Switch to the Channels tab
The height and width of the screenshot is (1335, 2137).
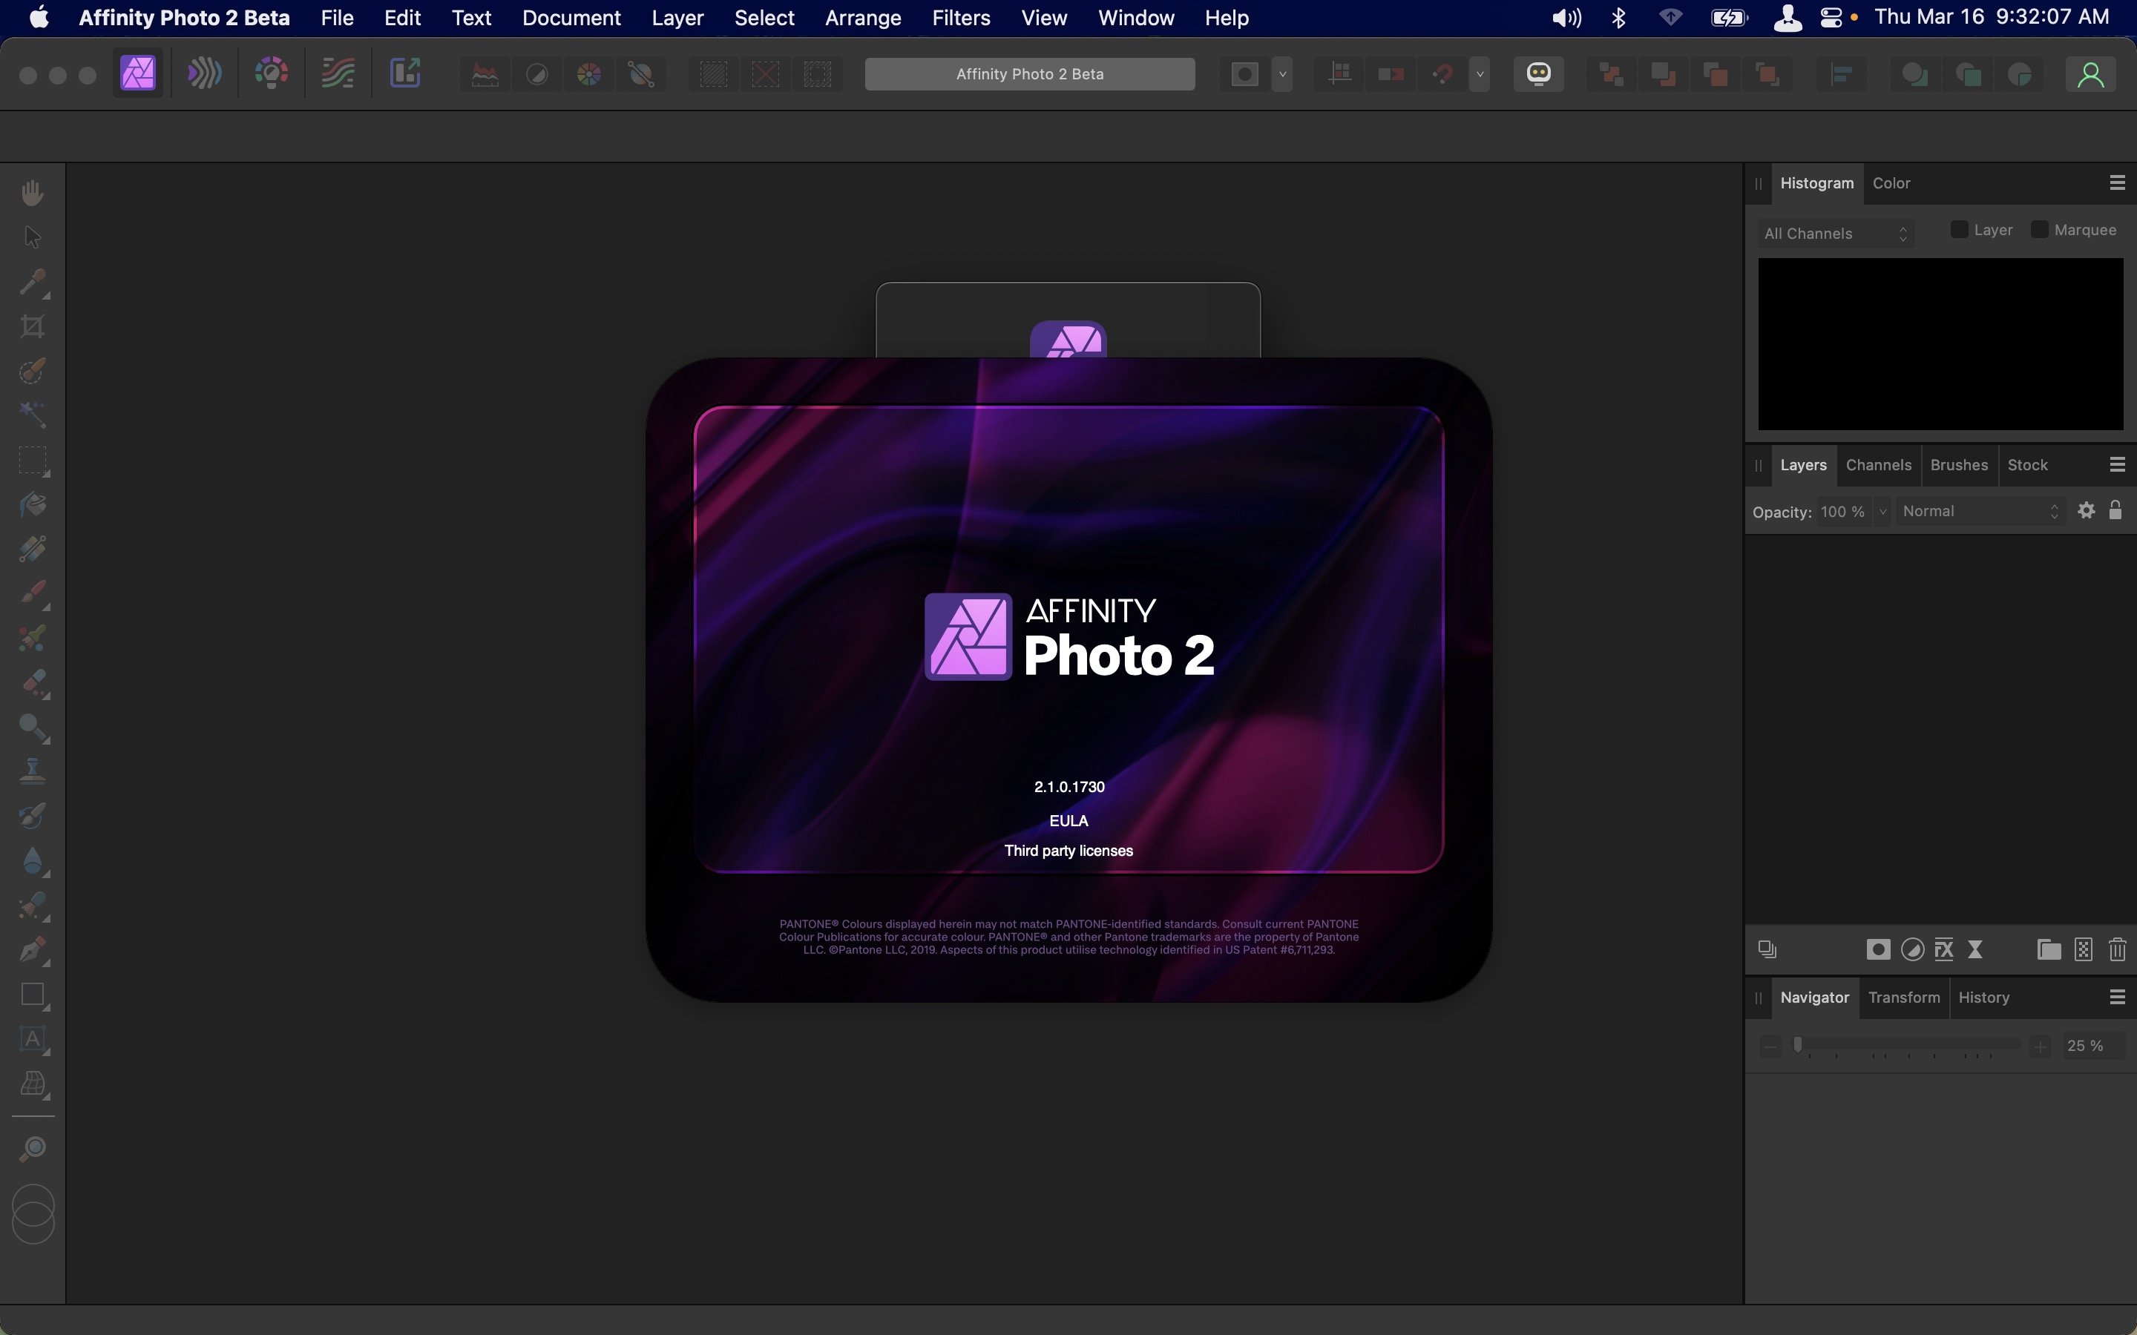coord(1878,464)
